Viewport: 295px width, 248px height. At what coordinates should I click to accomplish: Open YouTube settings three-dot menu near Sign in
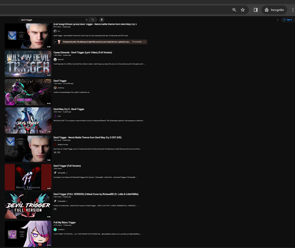pos(278,20)
